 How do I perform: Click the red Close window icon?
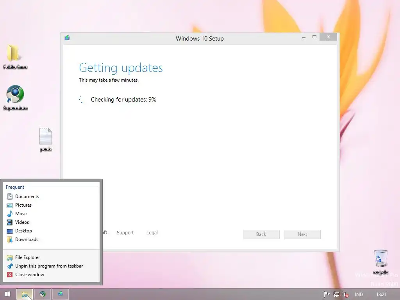[x=10, y=275]
